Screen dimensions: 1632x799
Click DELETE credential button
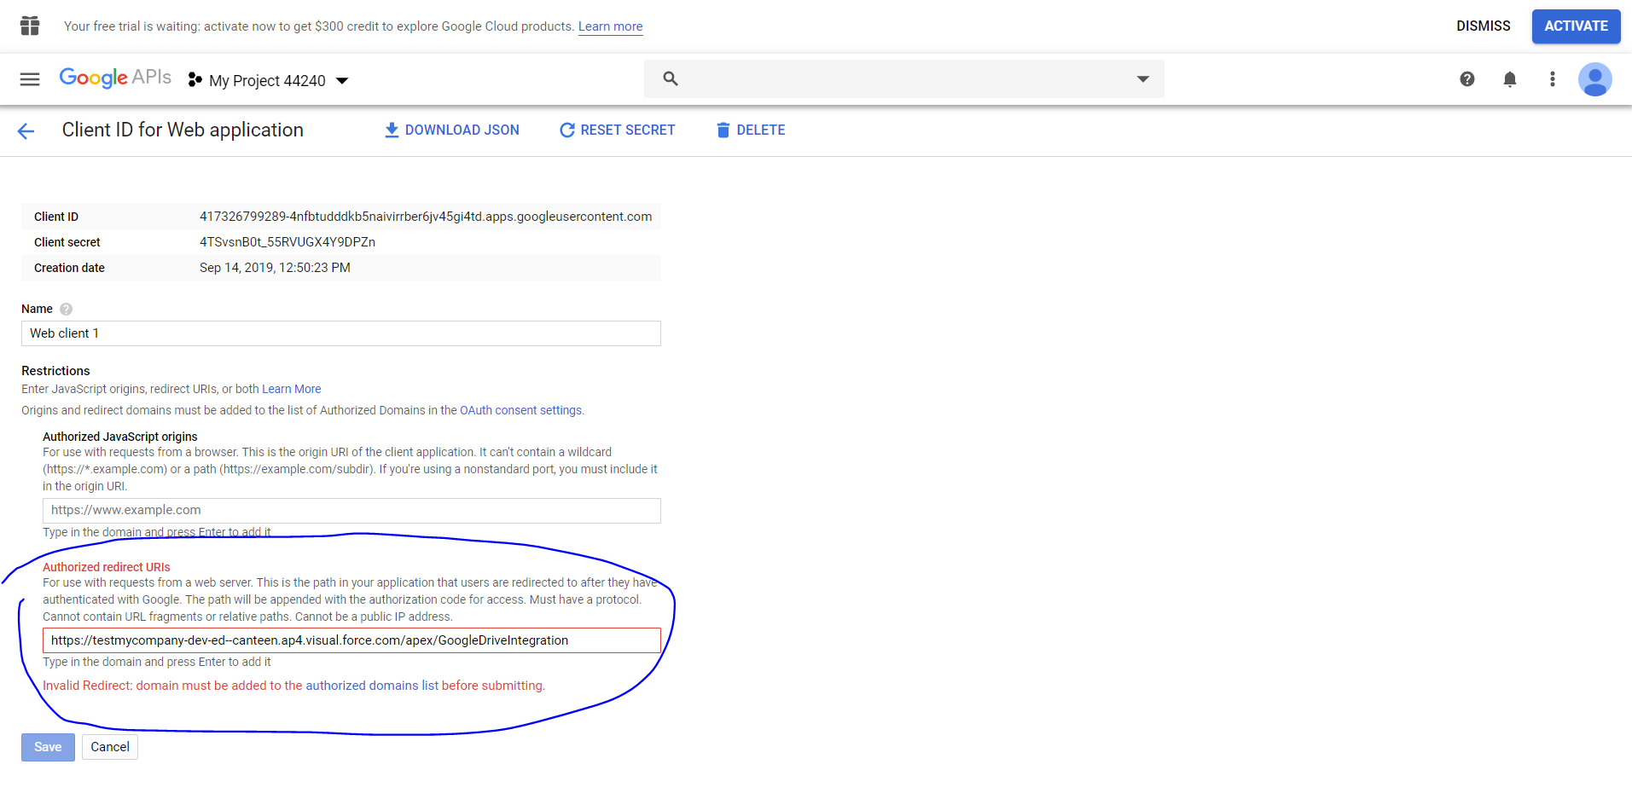(751, 130)
